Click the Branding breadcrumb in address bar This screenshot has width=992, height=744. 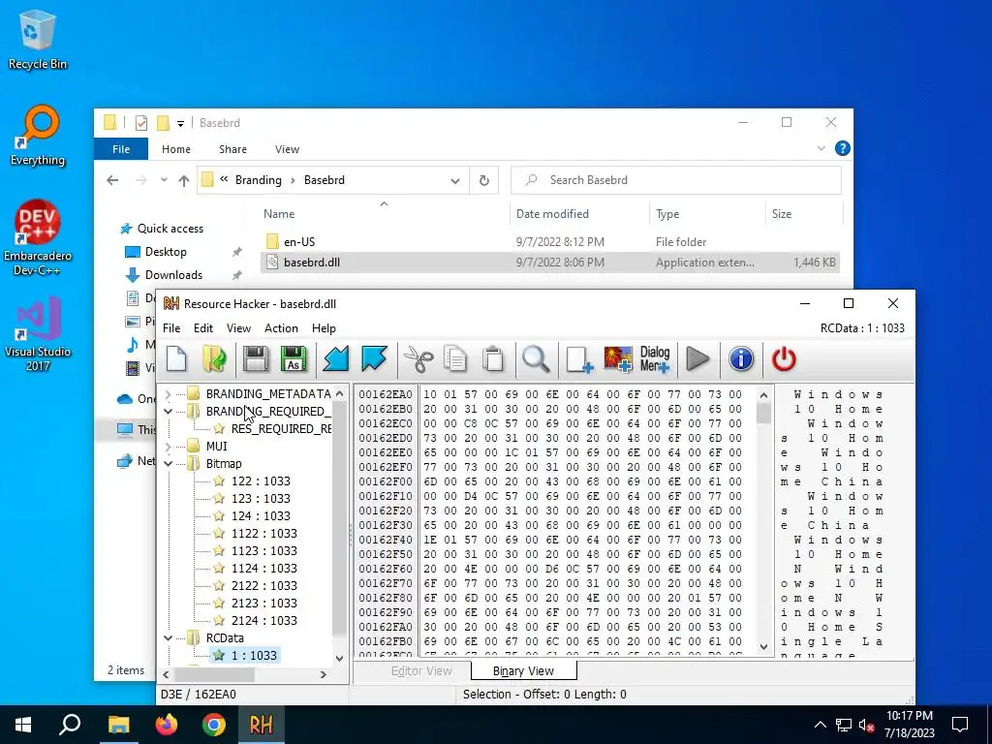258,180
